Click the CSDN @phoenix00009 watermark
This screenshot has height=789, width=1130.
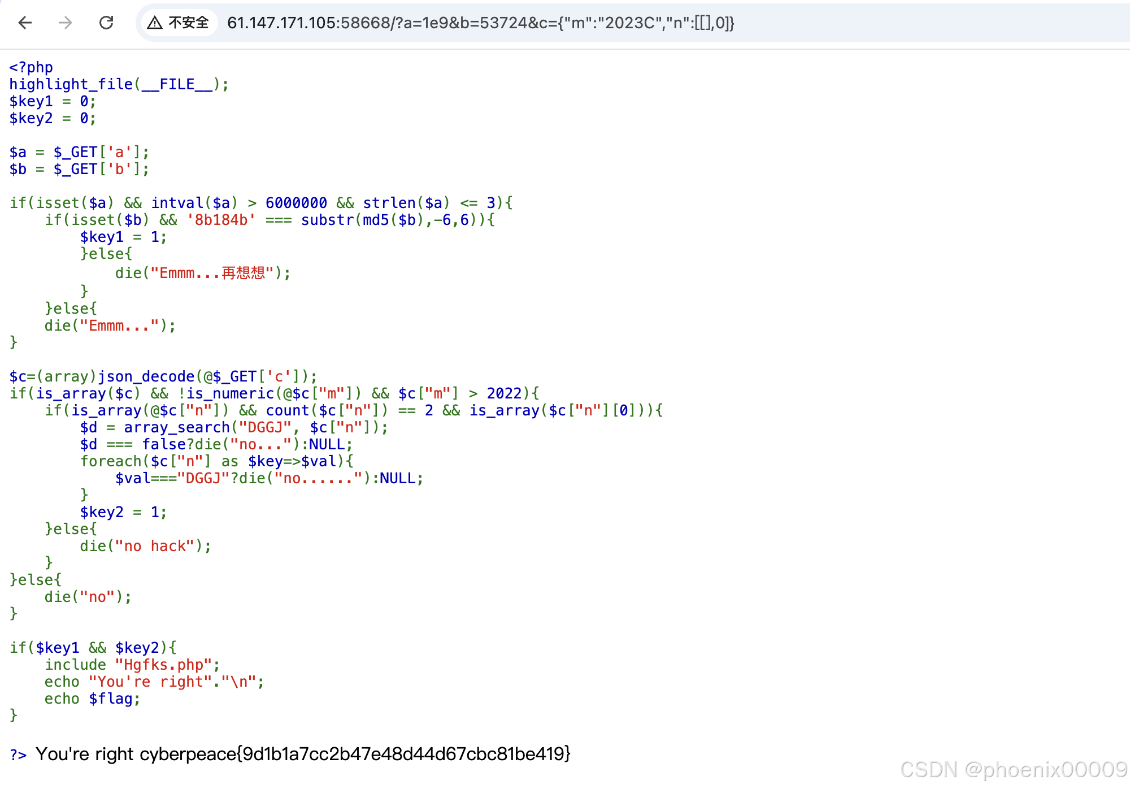click(x=1014, y=770)
